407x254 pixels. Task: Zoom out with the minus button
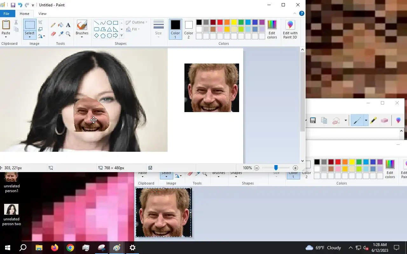[257, 168]
